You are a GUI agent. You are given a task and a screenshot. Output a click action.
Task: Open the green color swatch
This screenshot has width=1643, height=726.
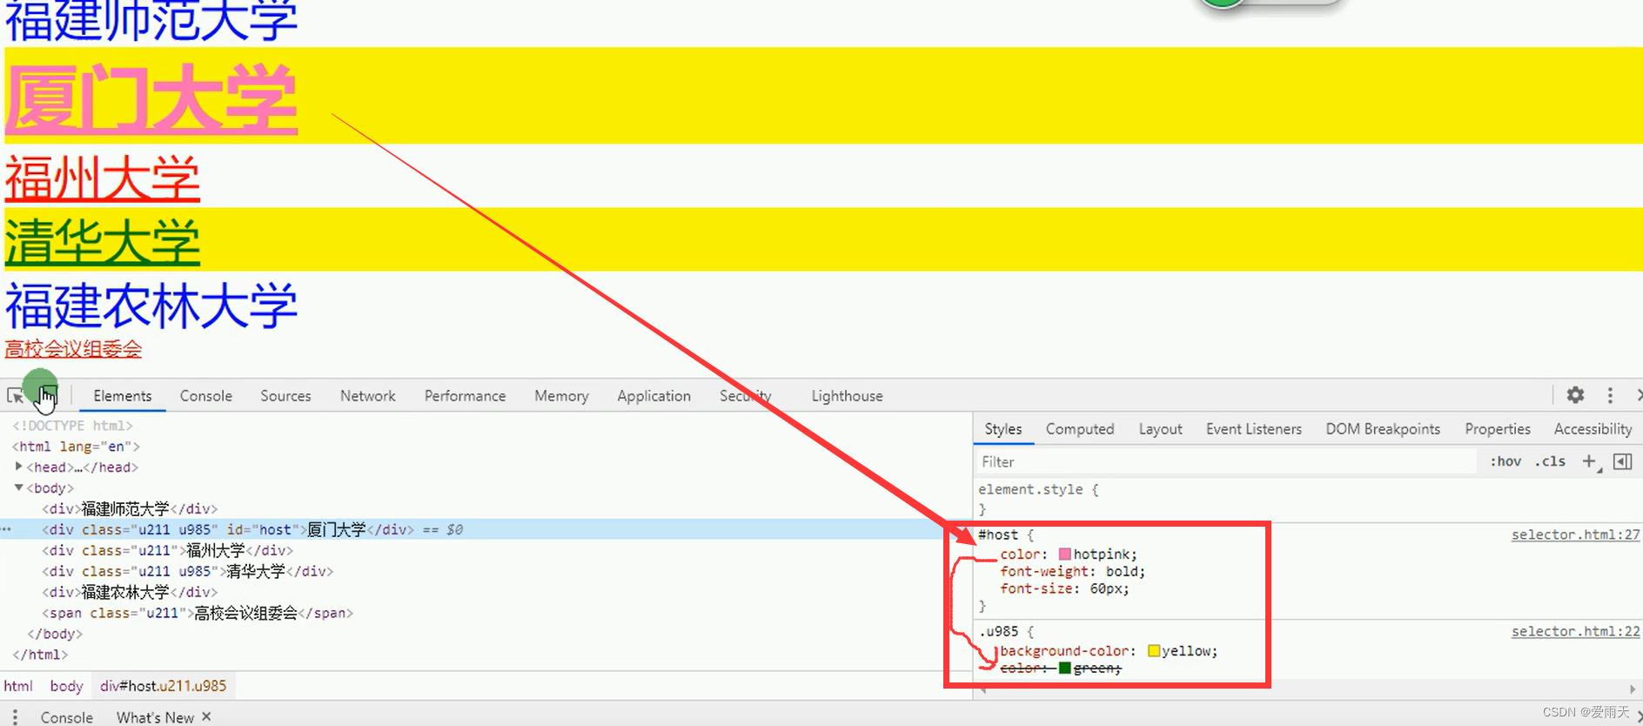pos(1064,668)
